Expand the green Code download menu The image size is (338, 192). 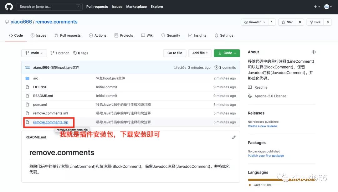pyautogui.click(x=227, y=53)
